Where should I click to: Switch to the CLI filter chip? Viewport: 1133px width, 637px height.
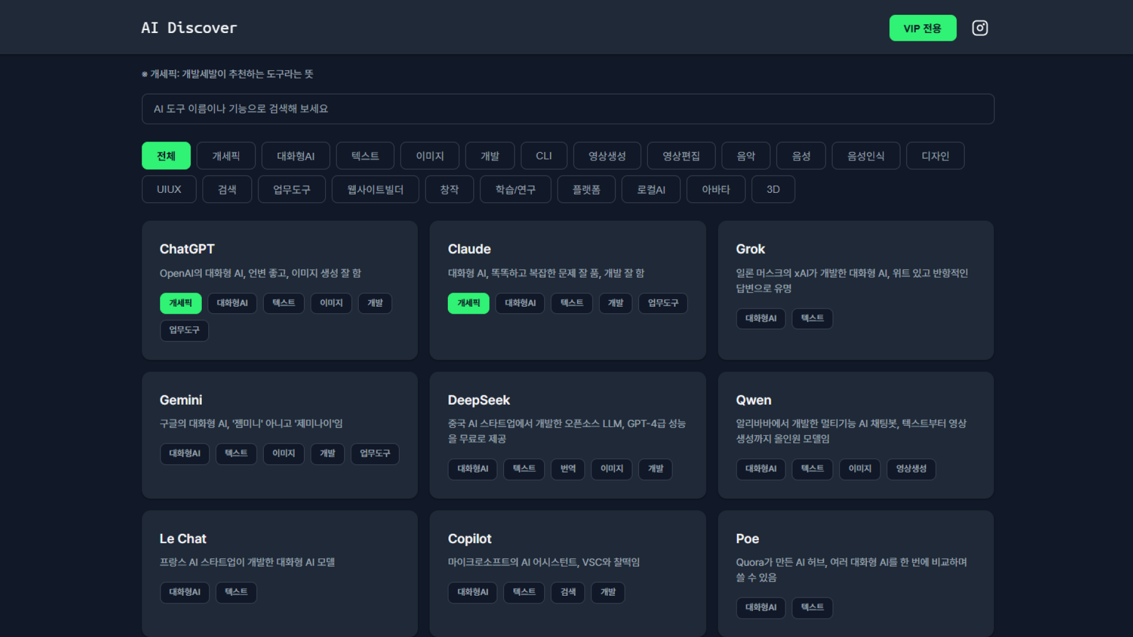point(543,156)
